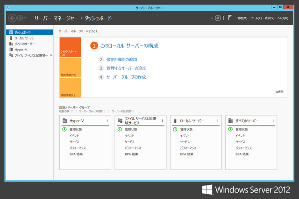Click the file services icon in sidebar
The height and width of the screenshot is (199, 299).
tap(11, 55)
